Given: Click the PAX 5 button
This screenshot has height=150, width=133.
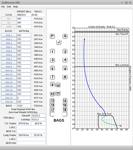Looking at the screenshot, I should pos(9,51).
